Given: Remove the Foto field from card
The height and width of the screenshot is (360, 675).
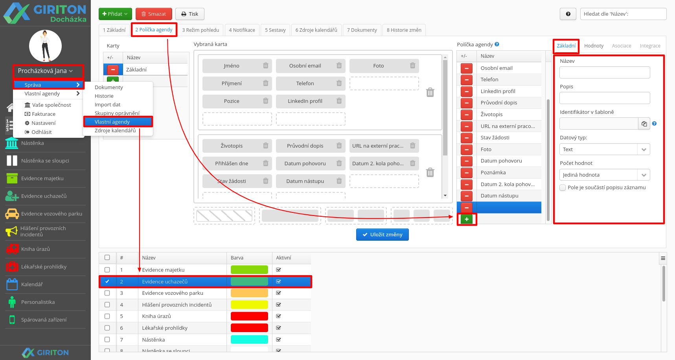Looking at the screenshot, I should (413, 66).
